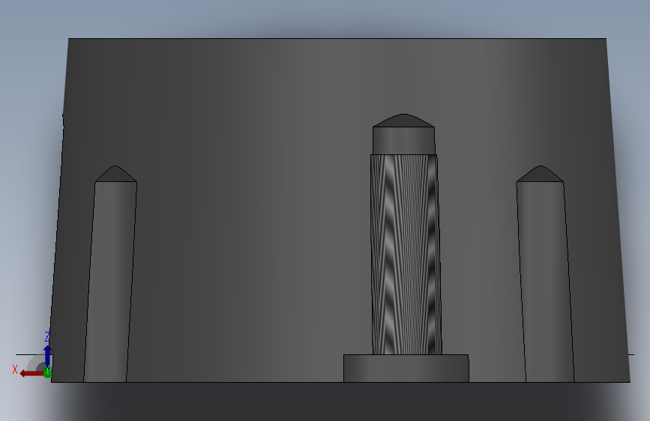
Task: Select the right tapered pin
Action: pyautogui.click(x=545, y=282)
